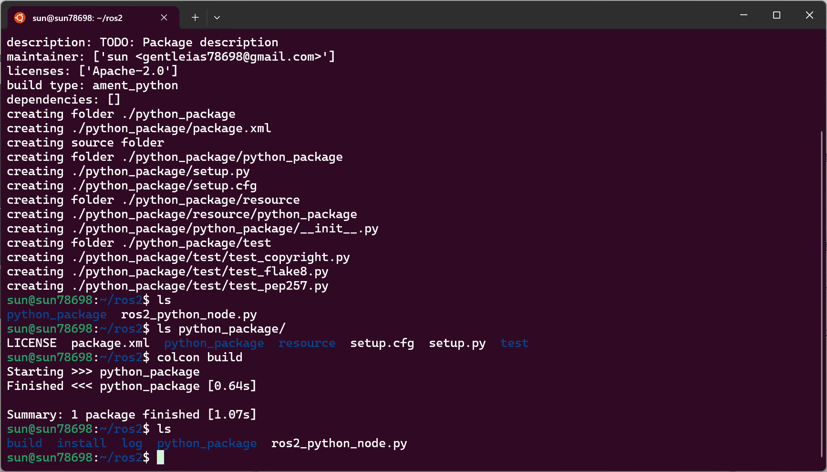Click the terminal cursor at the prompt

pyautogui.click(x=160, y=457)
